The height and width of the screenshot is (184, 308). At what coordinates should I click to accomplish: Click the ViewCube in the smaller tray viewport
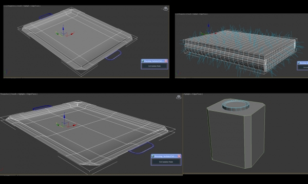point(166,9)
